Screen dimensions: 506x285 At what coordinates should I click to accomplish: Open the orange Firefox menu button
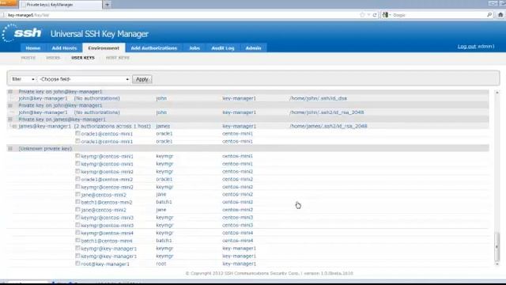pos(9,3)
